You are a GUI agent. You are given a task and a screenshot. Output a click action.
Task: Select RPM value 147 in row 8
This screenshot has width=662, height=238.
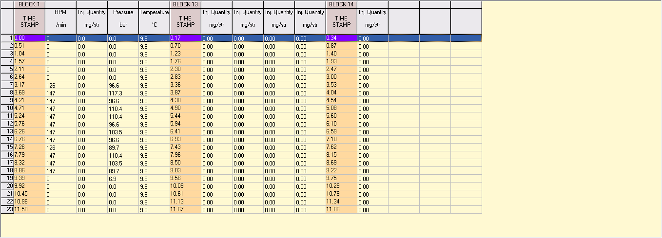point(60,92)
